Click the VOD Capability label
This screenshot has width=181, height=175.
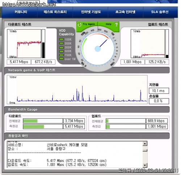(66, 33)
